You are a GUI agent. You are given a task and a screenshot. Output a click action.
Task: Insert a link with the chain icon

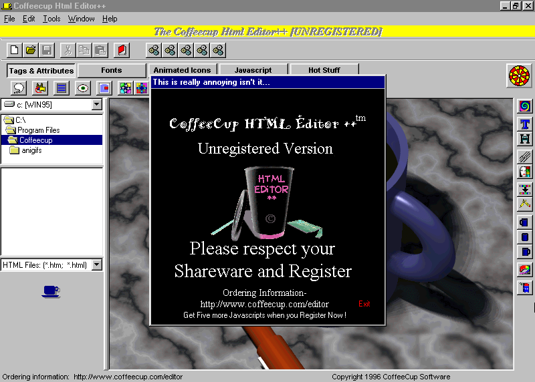[525, 156]
